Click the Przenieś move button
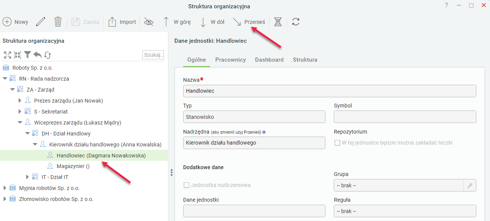Image resolution: width=490 pixels, height=221 pixels. click(x=249, y=22)
